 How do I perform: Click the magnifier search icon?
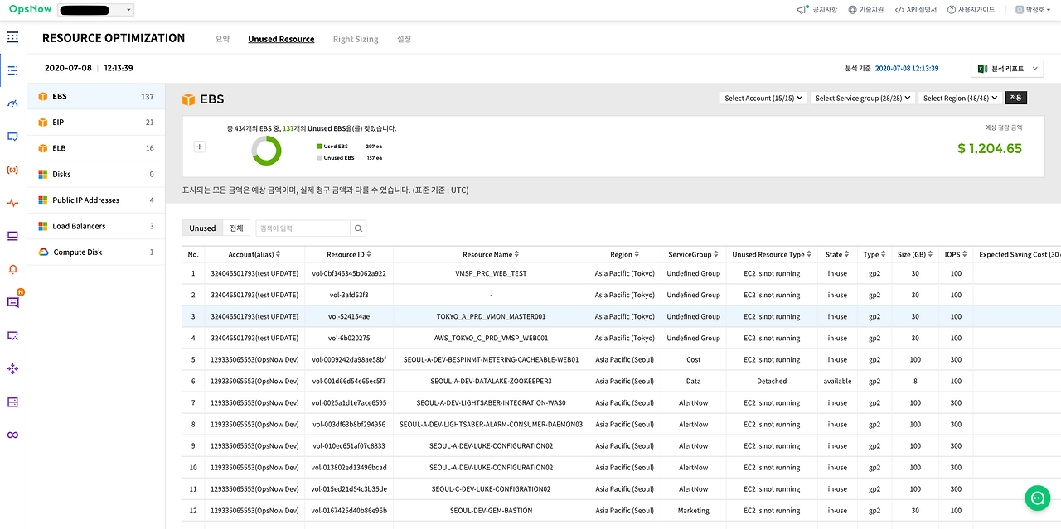point(358,228)
